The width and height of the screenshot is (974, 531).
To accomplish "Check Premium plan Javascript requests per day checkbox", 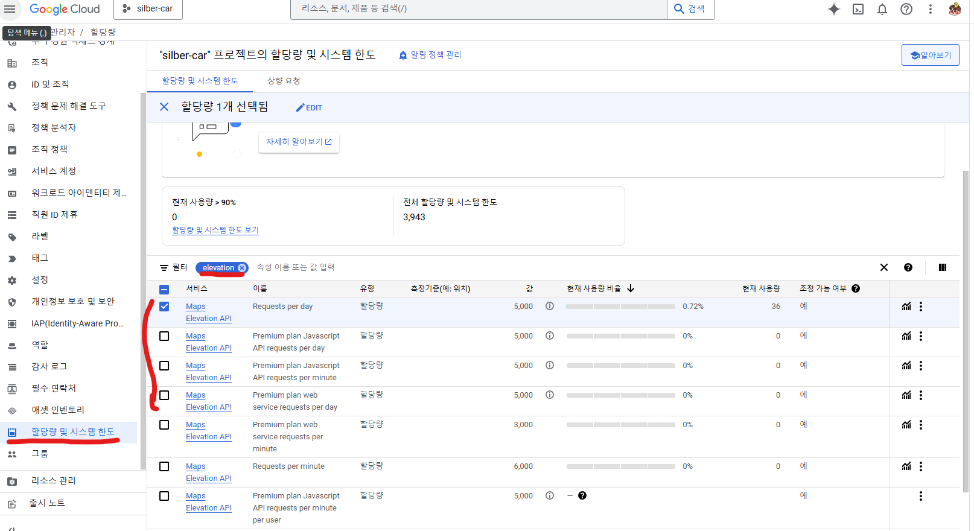I will (164, 336).
